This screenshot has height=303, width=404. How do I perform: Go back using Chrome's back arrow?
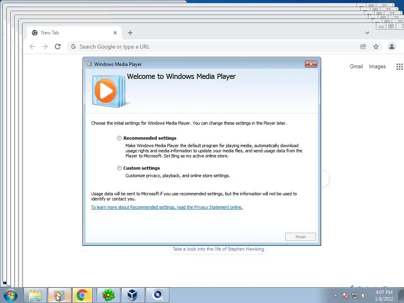point(32,47)
